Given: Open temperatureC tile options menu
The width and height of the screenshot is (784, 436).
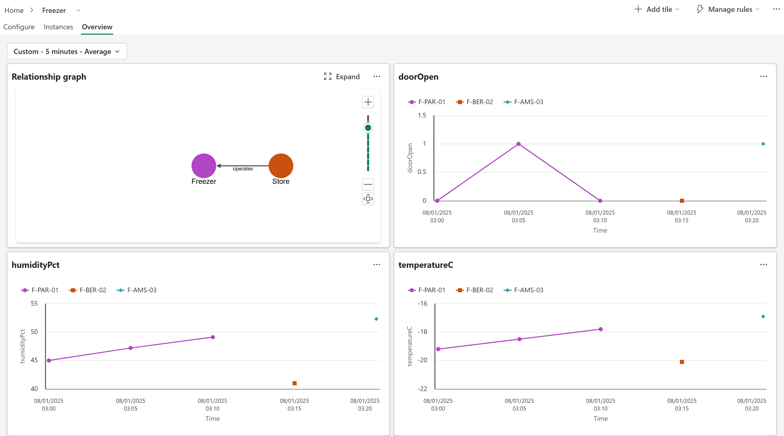Looking at the screenshot, I should pyautogui.click(x=763, y=265).
